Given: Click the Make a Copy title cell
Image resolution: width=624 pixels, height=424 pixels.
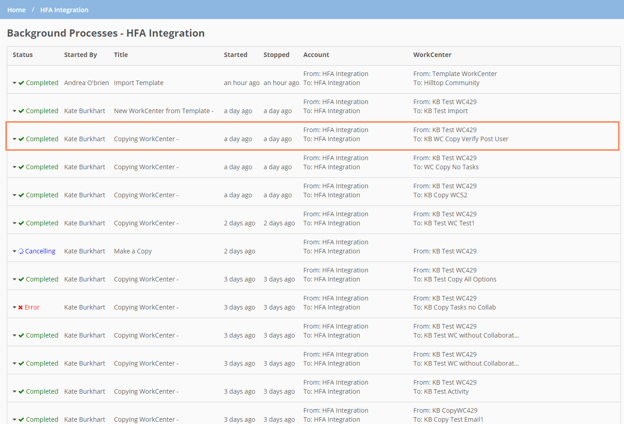Looking at the screenshot, I should pos(133,251).
